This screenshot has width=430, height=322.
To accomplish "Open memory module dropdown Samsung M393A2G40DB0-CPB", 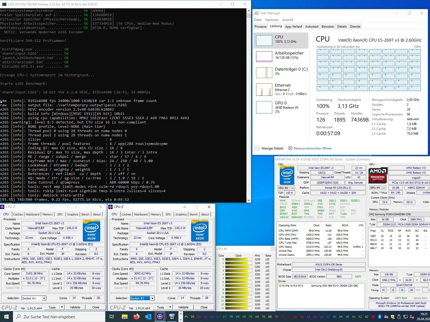I will (x=399, y=214).
